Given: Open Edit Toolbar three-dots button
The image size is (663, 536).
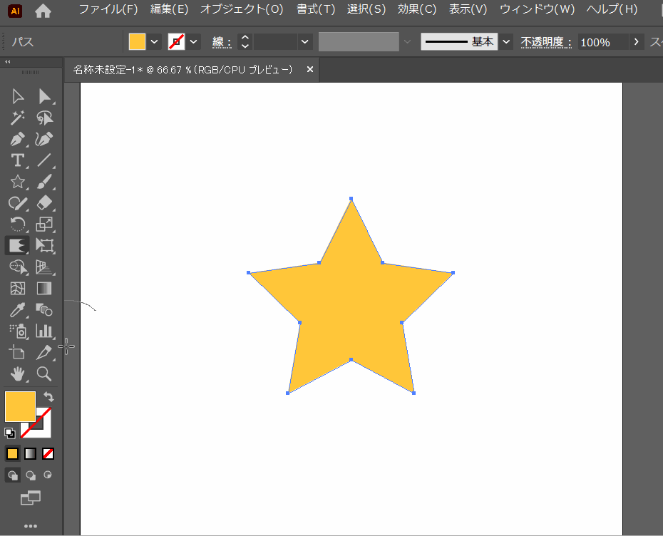Looking at the screenshot, I should pyautogui.click(x=31, y=526).
